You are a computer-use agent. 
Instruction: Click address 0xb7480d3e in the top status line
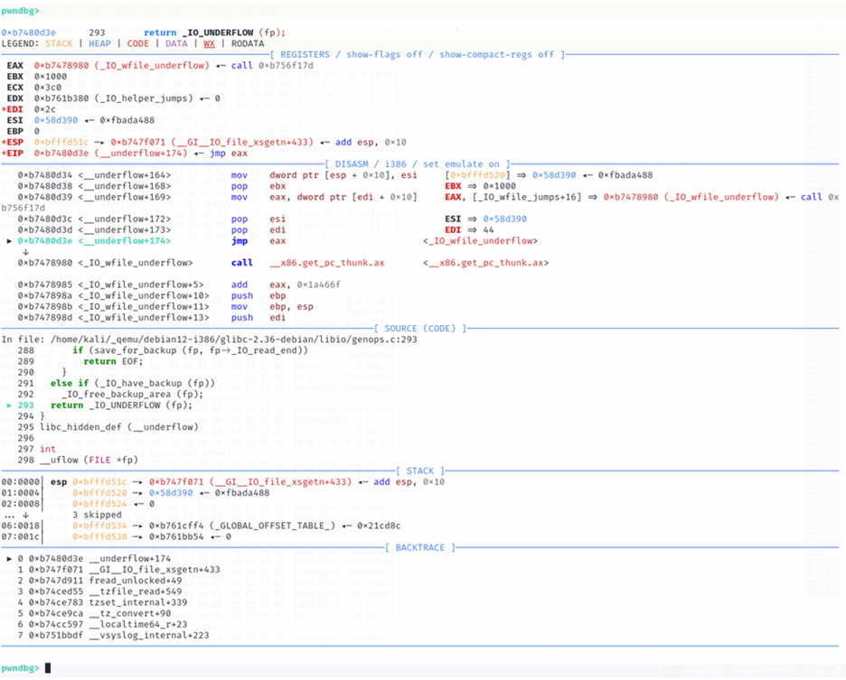[29, 33]
